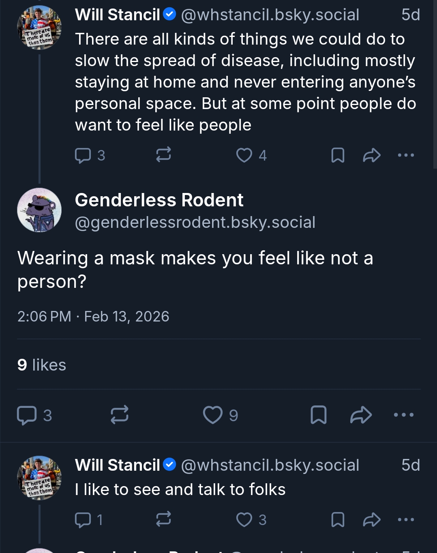Image resolution: width=437 pixels, height=553 pixels.
Task: Reply to "I like to see and talk" post
Action: pos(83,520)
